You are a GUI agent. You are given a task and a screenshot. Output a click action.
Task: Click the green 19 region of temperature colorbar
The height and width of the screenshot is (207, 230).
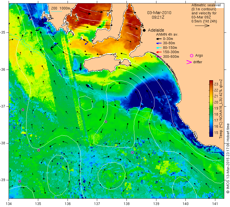(211, 108)
